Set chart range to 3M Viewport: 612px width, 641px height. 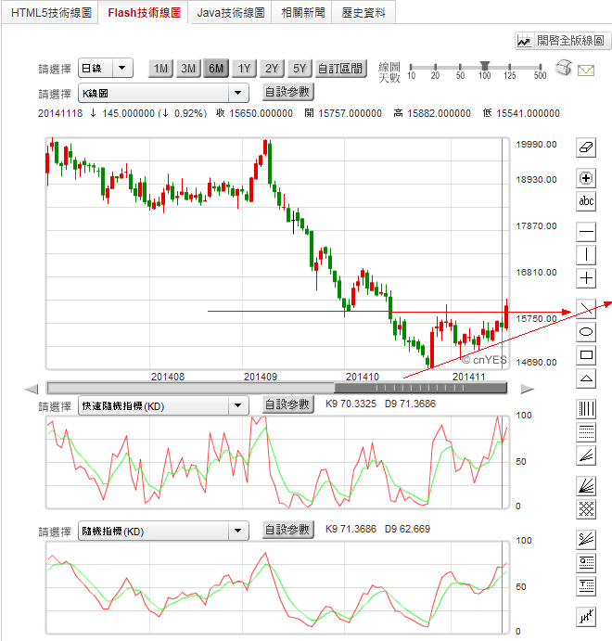click(x=188, y=69)
